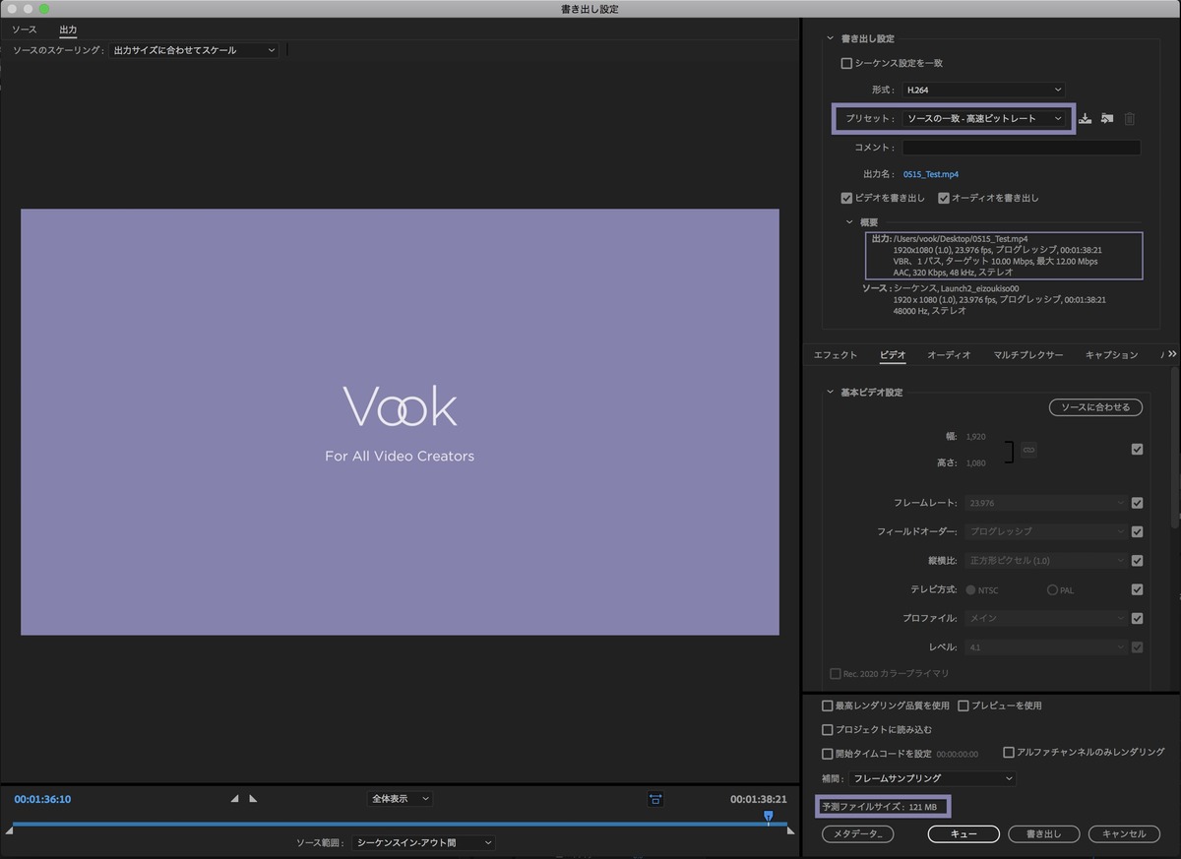Click the メタデータ button
The image size is (1181, 859).
click(857, 834)
